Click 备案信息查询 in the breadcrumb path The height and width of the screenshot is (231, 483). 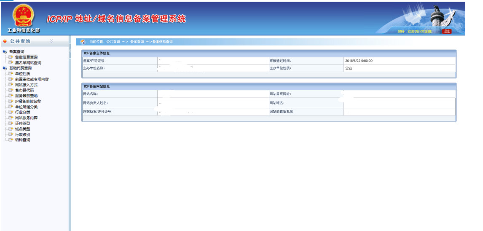162,42
